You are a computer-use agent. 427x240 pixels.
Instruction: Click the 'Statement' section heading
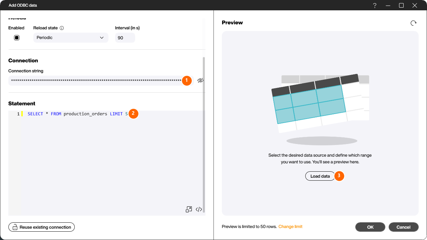tap(22, 103)
